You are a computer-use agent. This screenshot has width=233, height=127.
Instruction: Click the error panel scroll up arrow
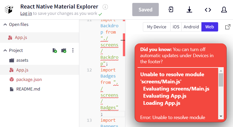tap(221, 71)
